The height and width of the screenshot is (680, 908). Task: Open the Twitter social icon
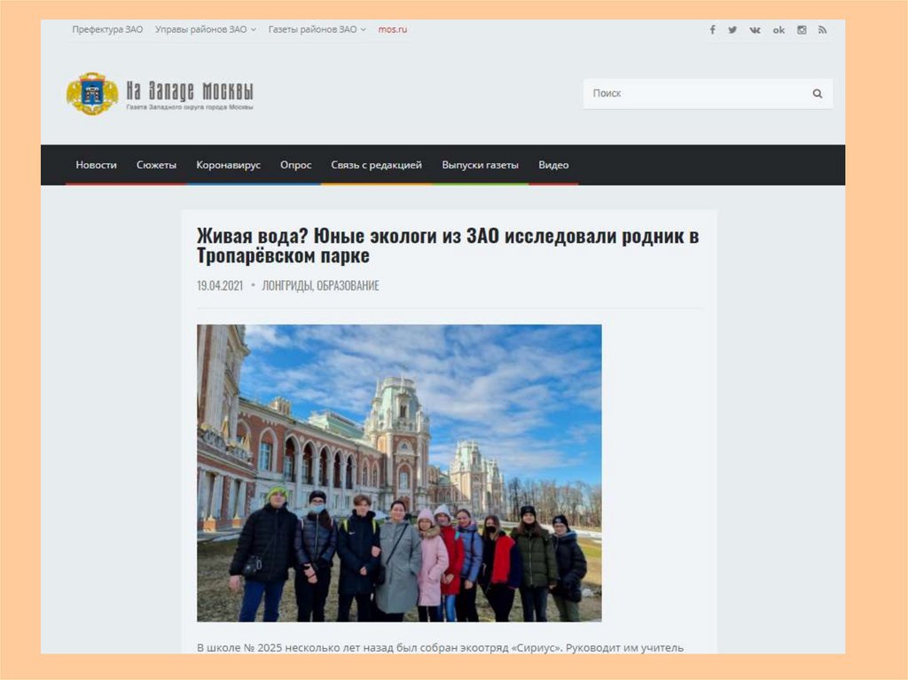tap(732, 29)
